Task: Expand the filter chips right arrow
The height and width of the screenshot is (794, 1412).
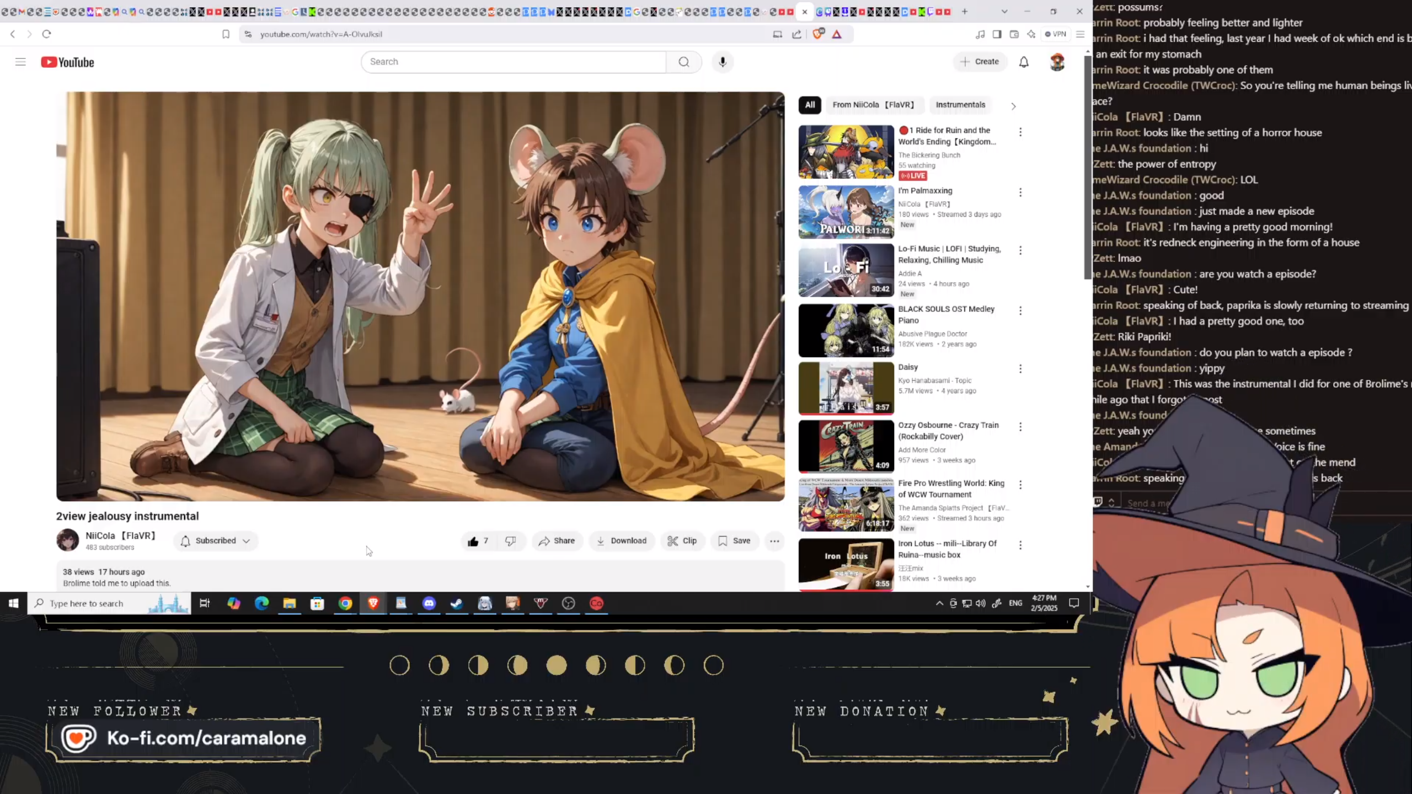Action: click(x=1013, y=106)
